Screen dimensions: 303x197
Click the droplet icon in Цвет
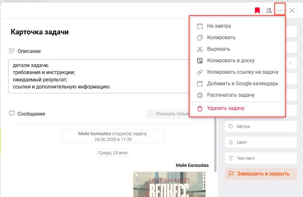click(231, 142)
